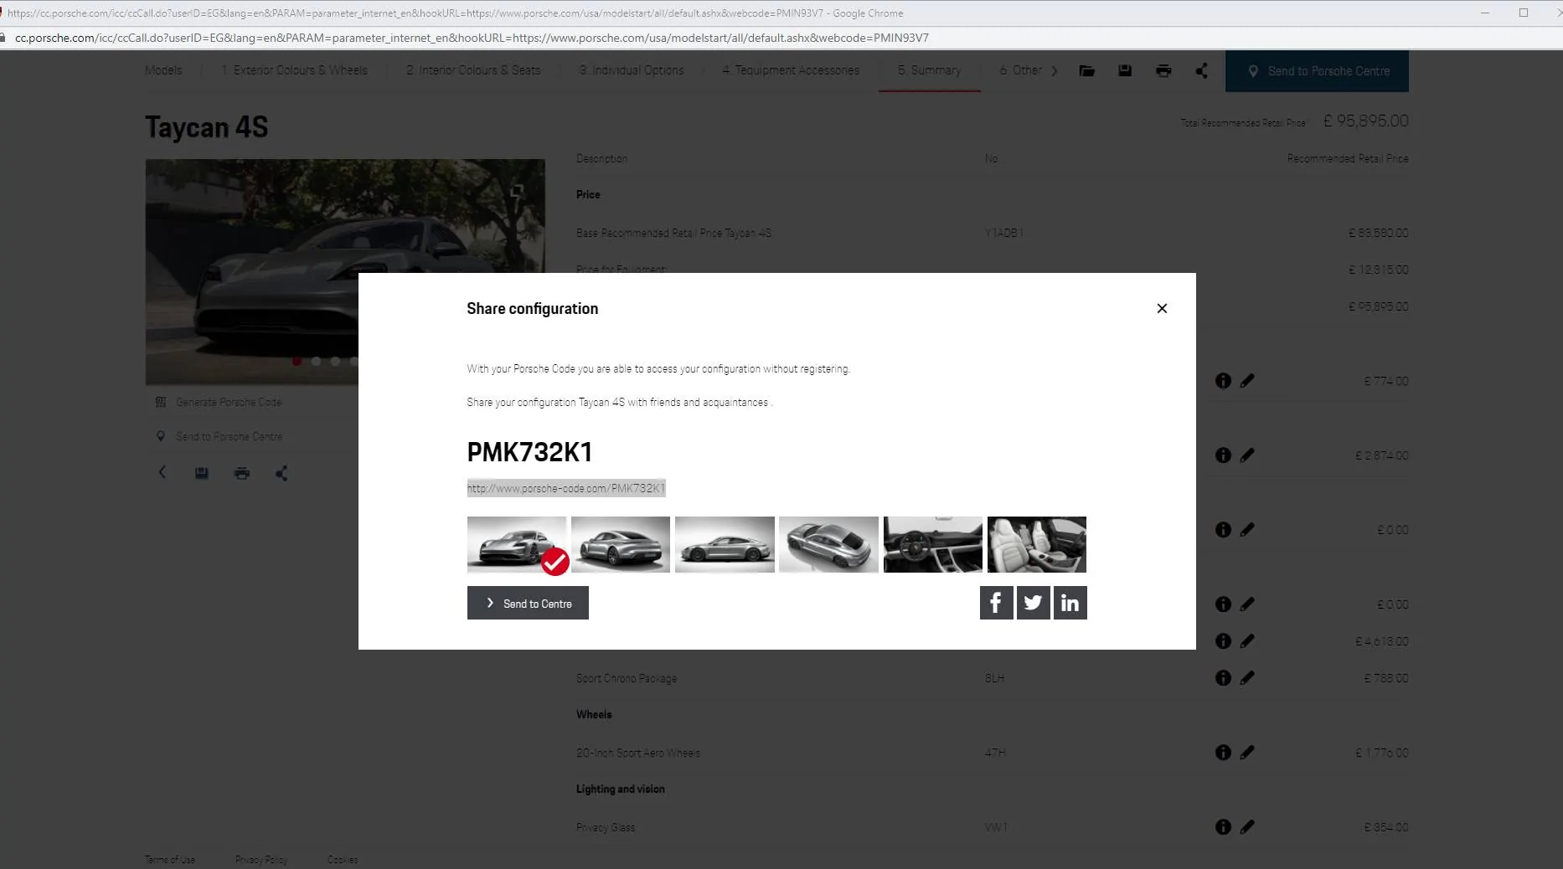
Task: Open the Models tab
Action: point(163,70)
